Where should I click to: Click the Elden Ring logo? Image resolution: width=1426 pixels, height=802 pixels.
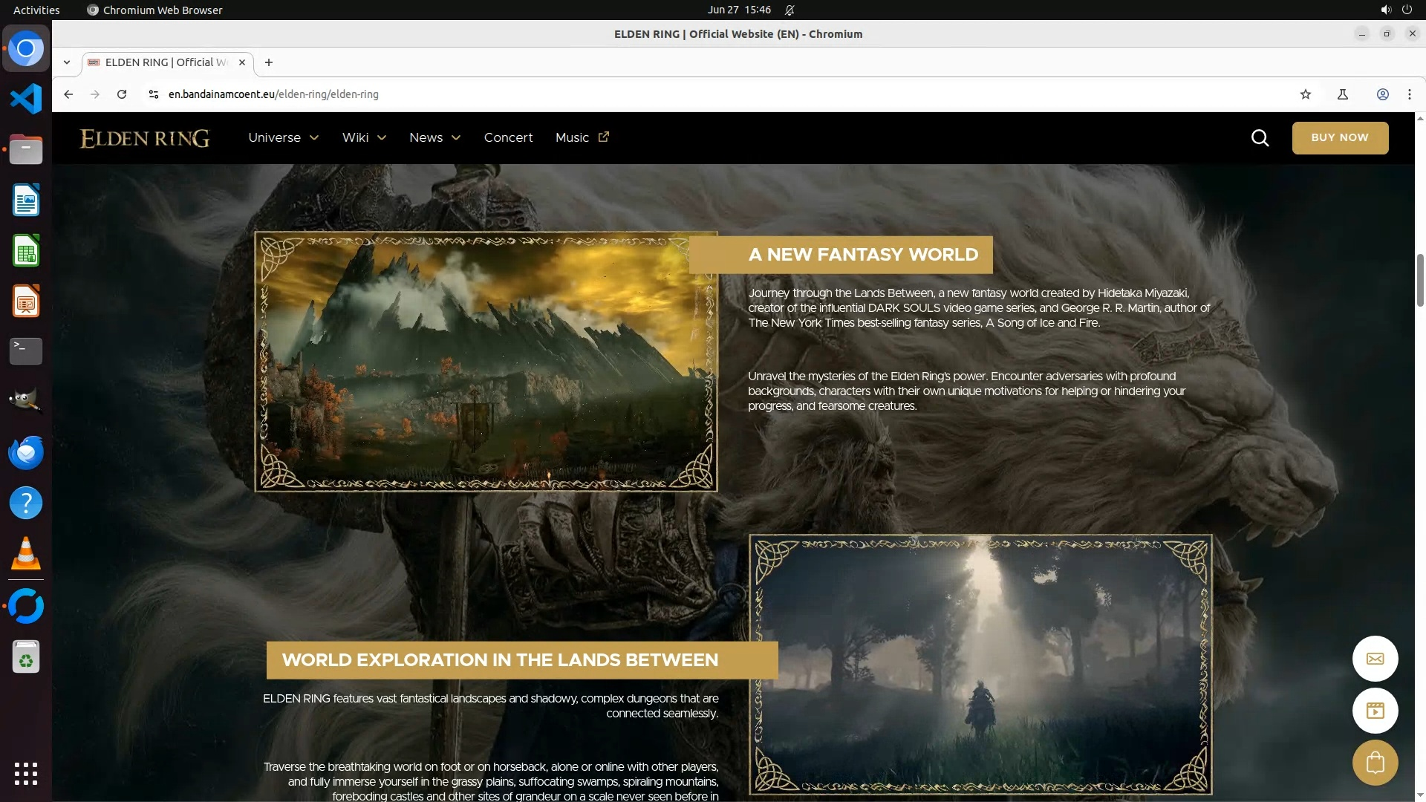(145, 138)
